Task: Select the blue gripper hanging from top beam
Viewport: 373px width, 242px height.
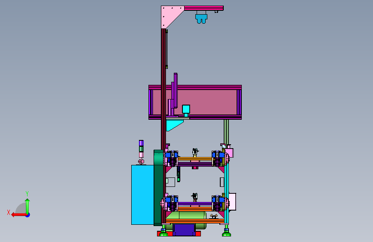Action: pos(201,19)
